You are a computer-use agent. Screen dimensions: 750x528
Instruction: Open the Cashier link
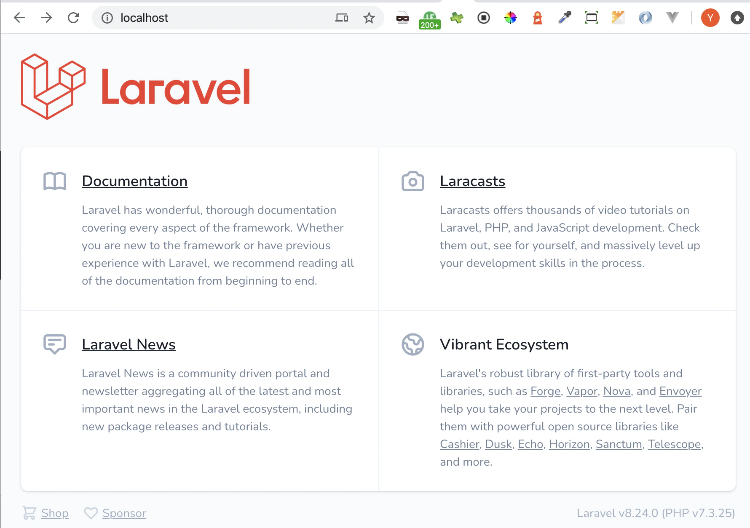pyautogui.click(x=460, y=444)
